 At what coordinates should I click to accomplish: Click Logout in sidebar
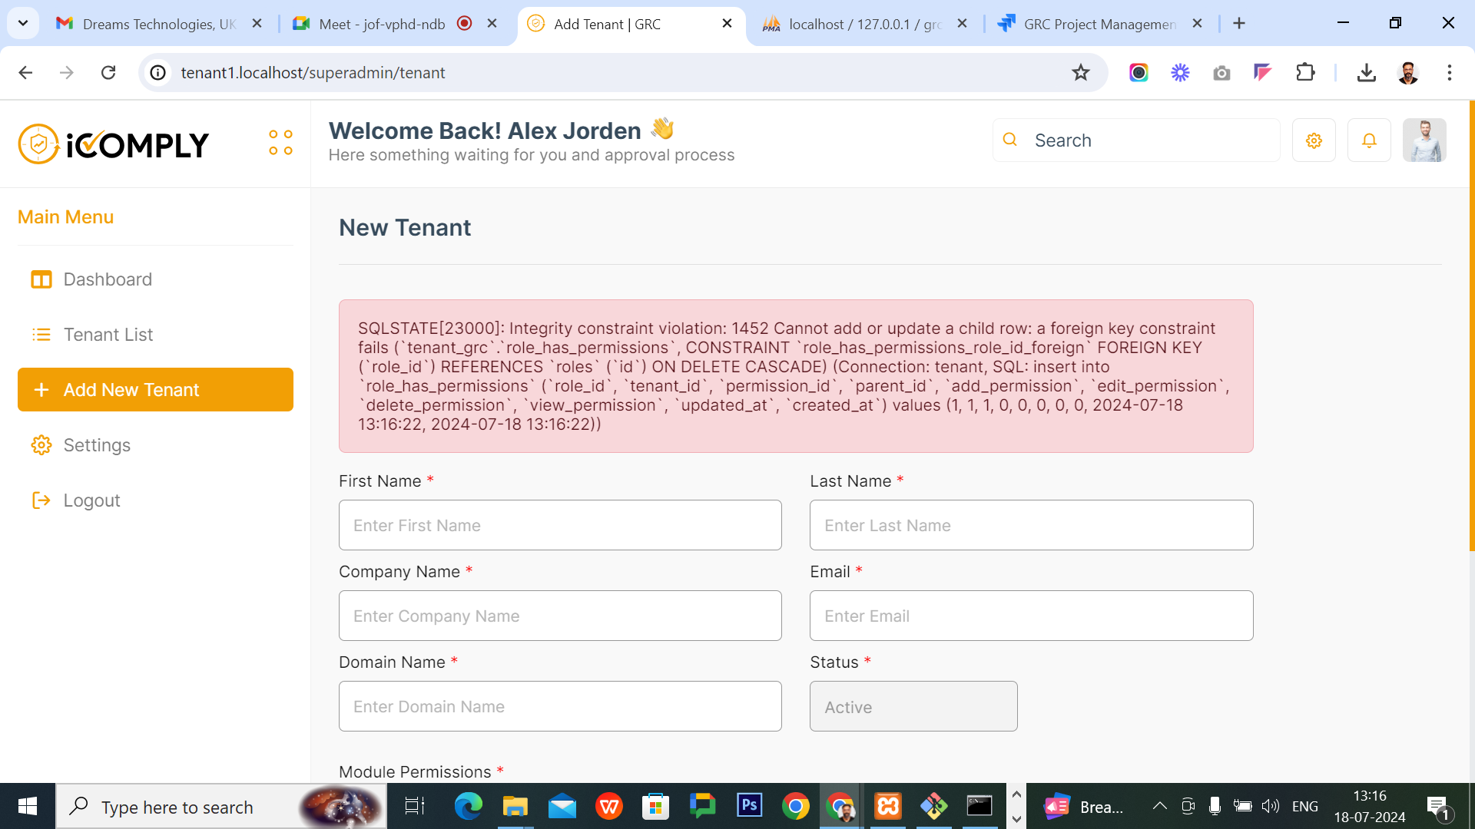point(91,500)
